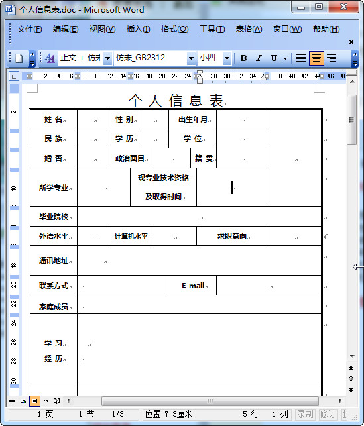Open the 插入(I) menu
The image size is (364, 426).
pyautogui.click(x=138, y=29)
